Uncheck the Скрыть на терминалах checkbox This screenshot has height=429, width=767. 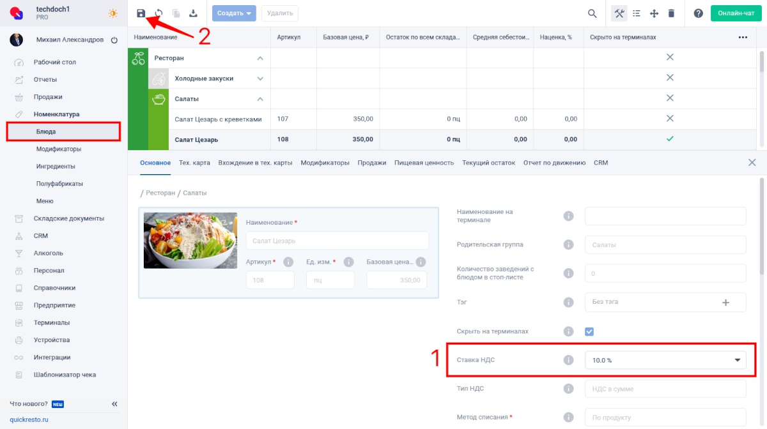(x=589, y=331)
